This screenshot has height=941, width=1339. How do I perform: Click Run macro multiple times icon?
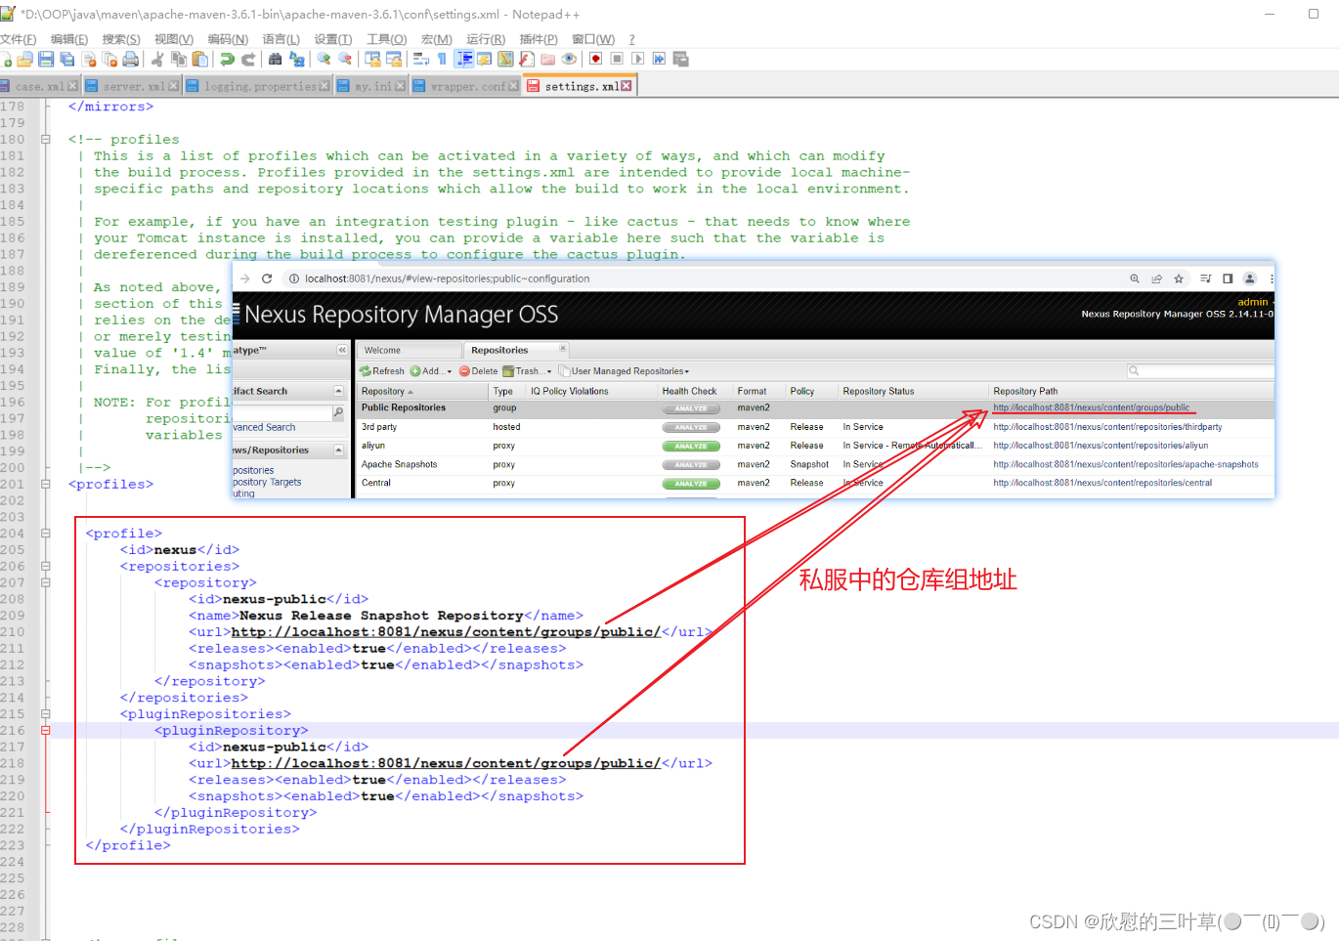point(659,59)
